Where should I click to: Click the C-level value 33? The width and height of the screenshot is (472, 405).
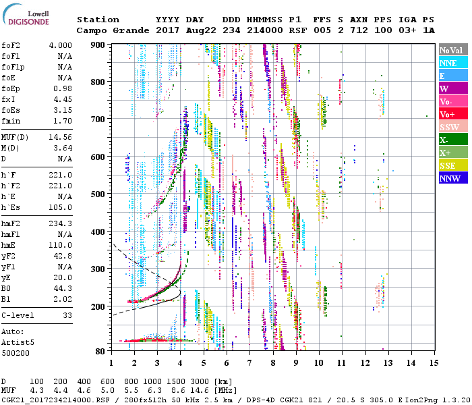(x=67, y=315)
